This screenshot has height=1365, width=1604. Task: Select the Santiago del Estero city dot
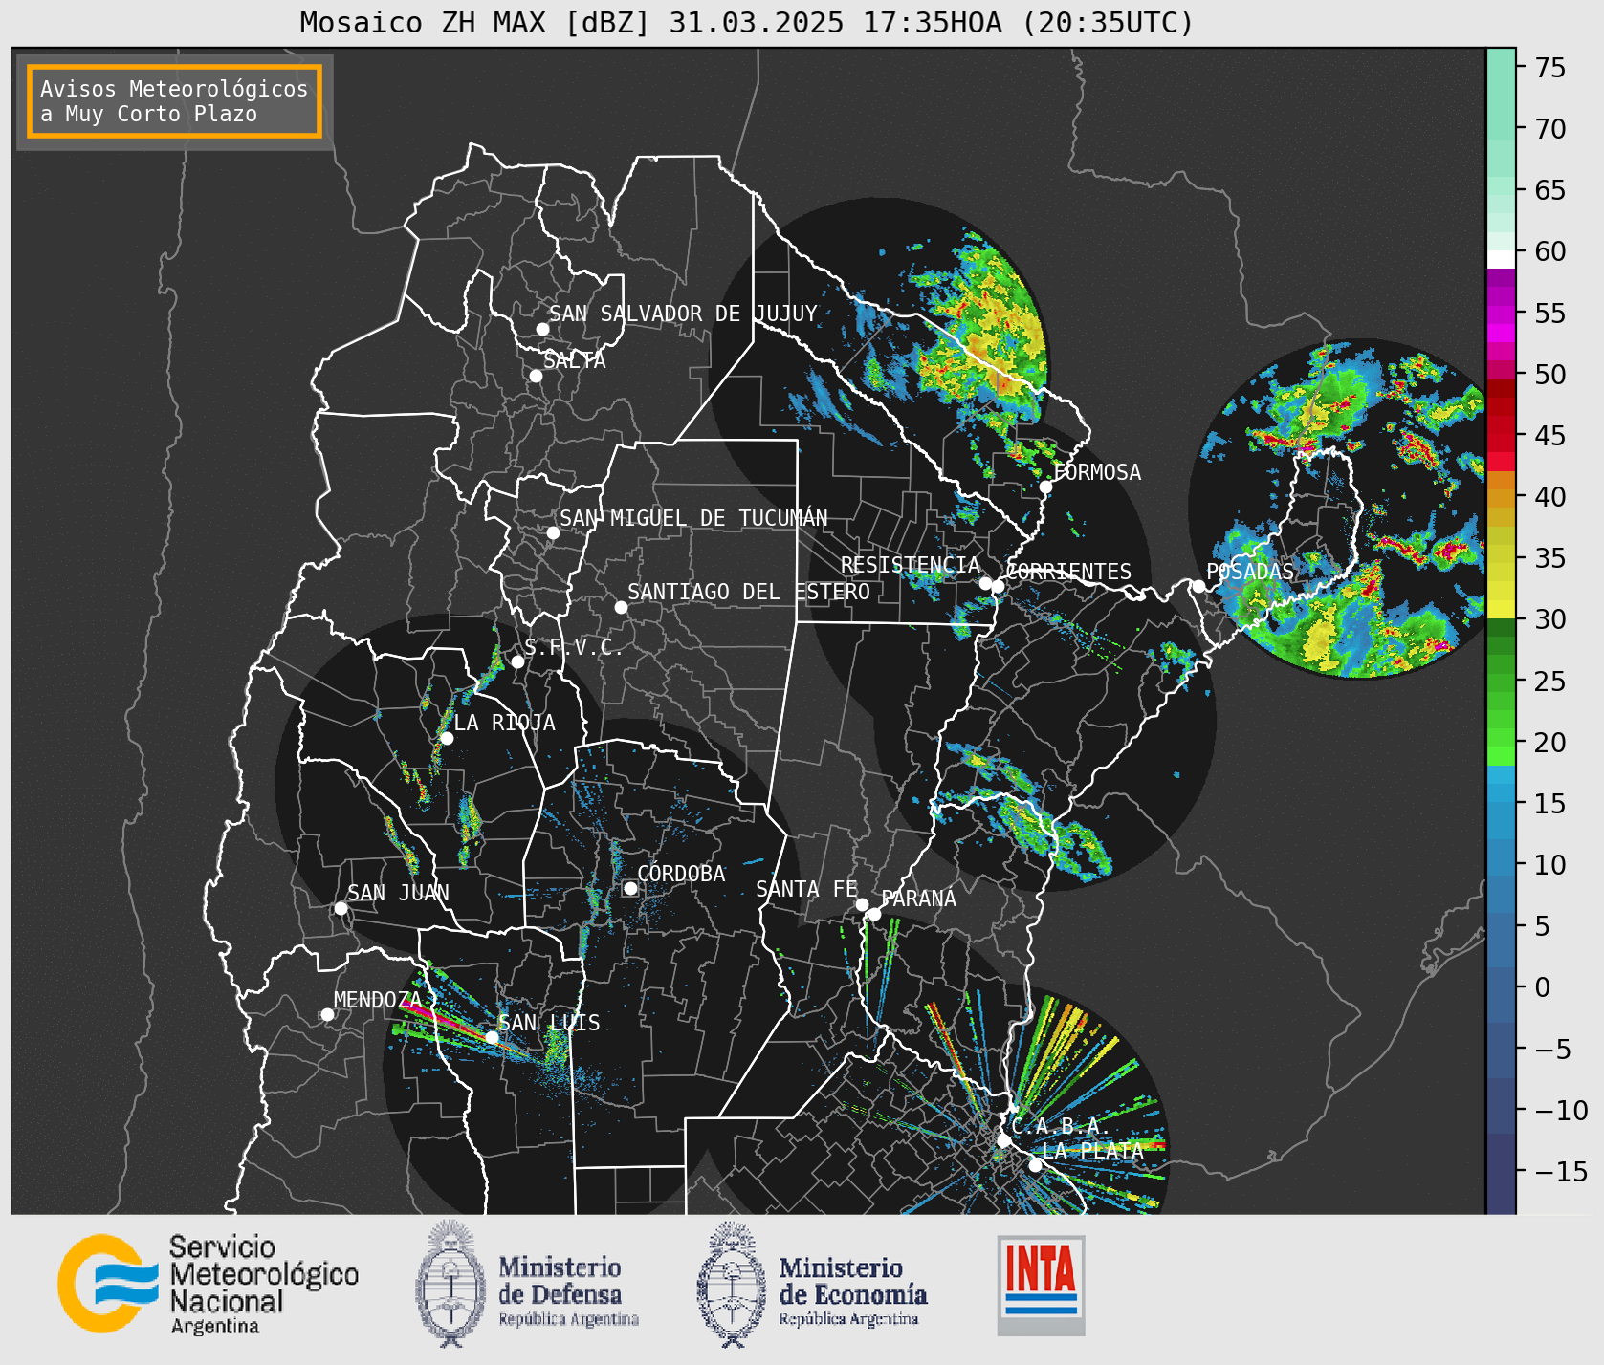click(621, 607)
